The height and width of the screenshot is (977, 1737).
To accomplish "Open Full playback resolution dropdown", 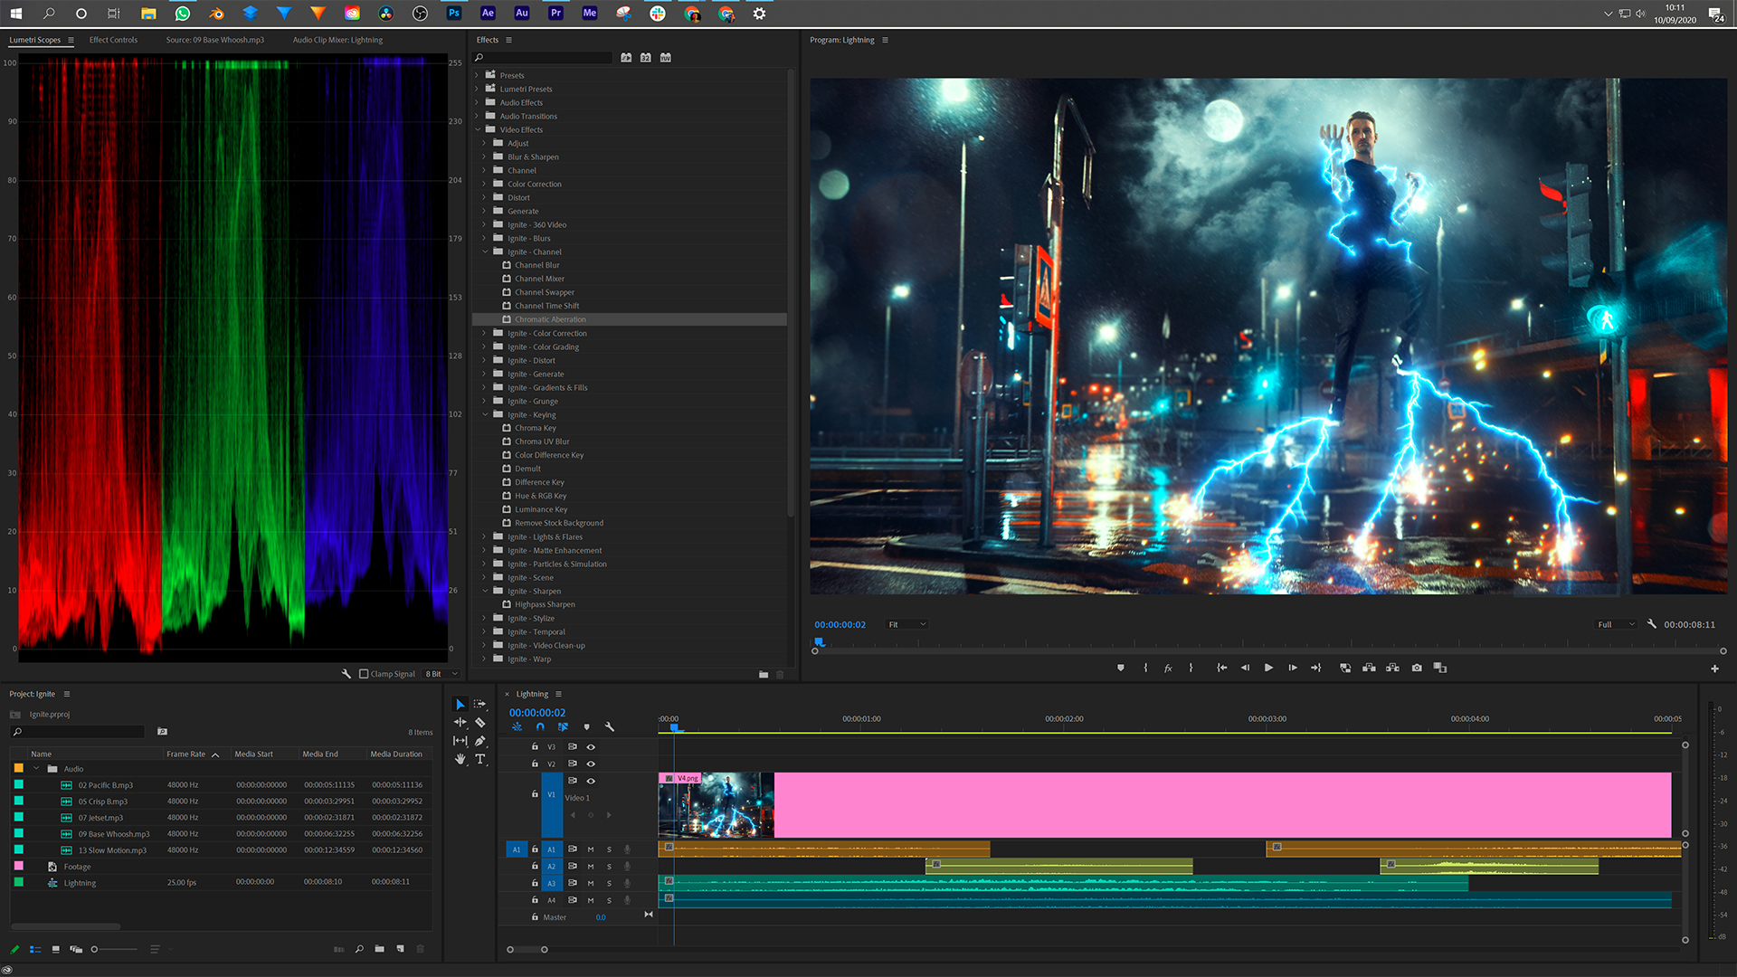I will click(x=1617, y=624).
